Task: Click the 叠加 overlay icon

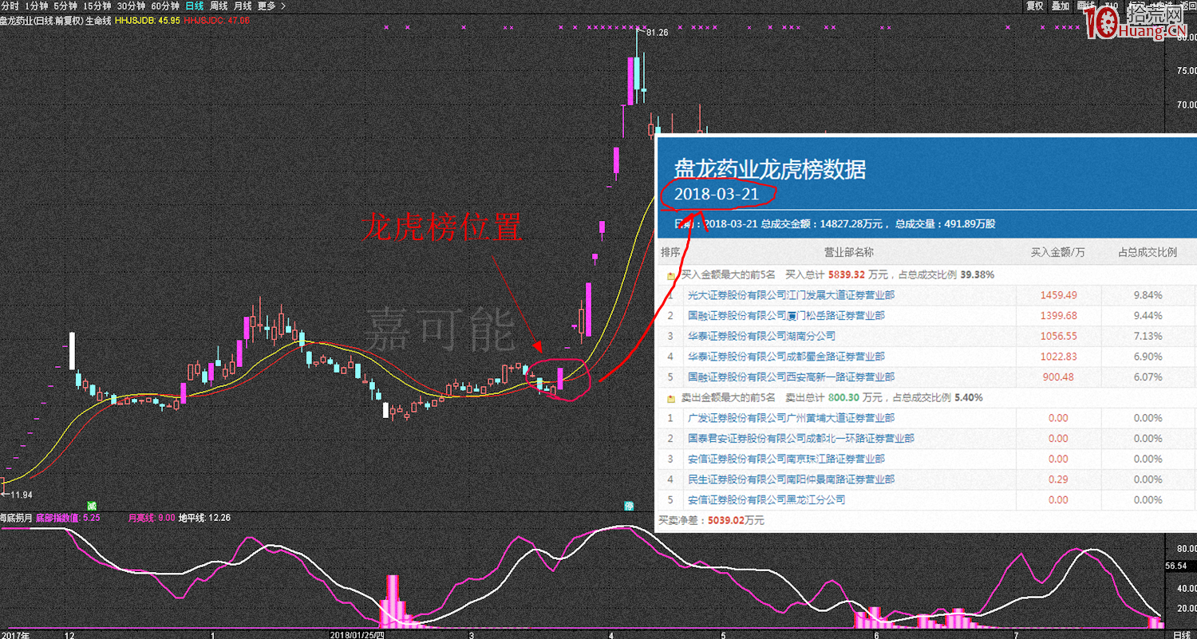Action: pos(1061,6)
